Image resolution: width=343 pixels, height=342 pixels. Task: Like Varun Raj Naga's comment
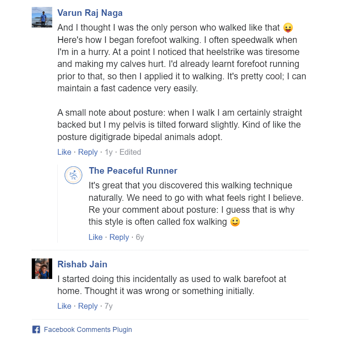coord(64,152)
